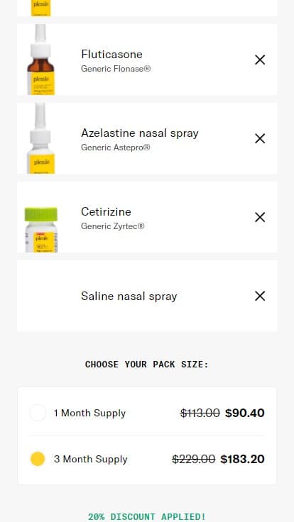The width and height of the screenshot is (294, 522).
Task: Choose the $90.40 price option
Action: click(245, 413)
